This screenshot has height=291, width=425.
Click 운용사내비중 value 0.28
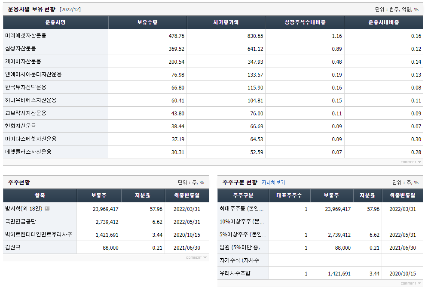pos(416,152)
